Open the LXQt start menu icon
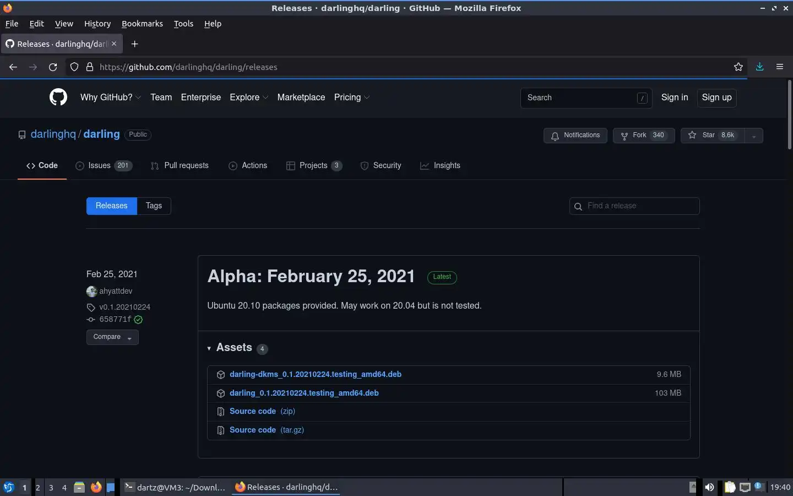The width and height of the screenshot is (793, 496). (x=9, y=487)
